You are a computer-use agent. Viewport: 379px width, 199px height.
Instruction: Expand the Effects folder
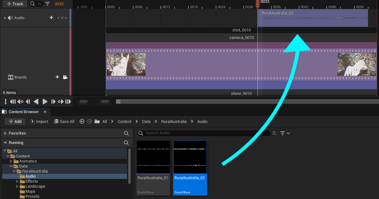[x=17, y=181]
